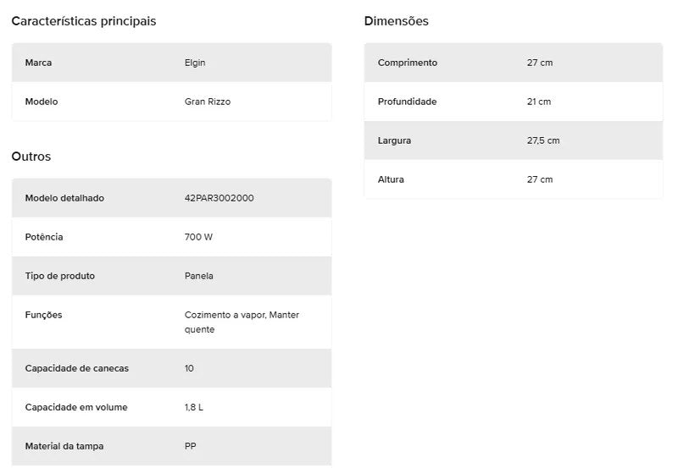The height and width of the screenshot is (468, 678).
Task: Click the Comprimento label
Action: tap(408, 63)
